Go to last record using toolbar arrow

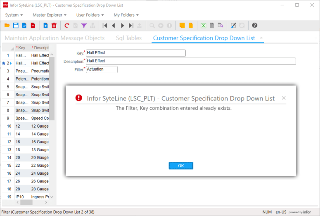pos(131,26)
